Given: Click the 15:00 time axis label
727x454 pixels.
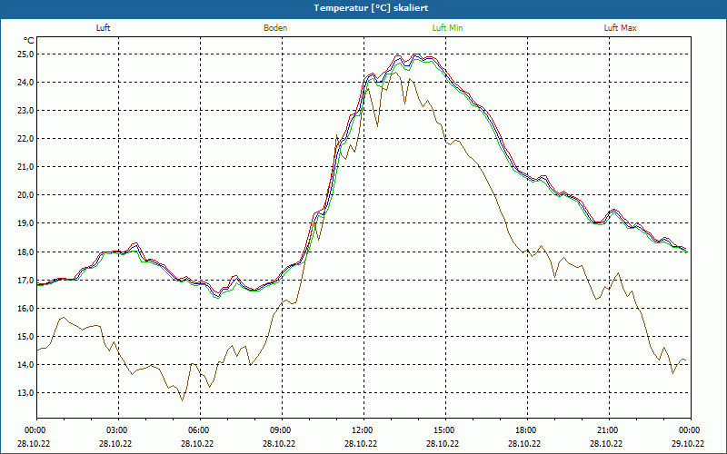Looking at the screenshot, I should [x=445, y=430].
